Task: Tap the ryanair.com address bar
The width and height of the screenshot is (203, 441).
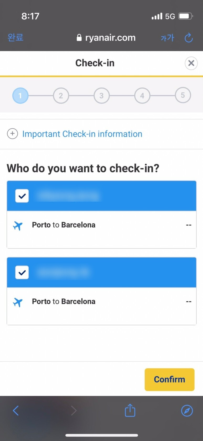Action: point(106,38)
